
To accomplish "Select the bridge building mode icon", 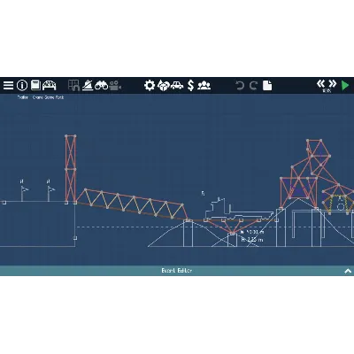I will tap(50, 85).
